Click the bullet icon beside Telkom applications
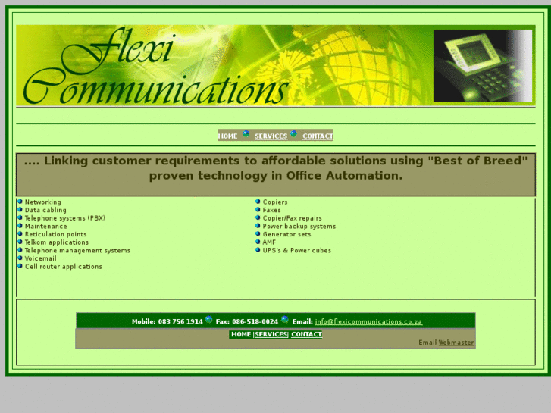Image resolution: width=551 pixels, height=413 pixels. click(x=20, y=242)
